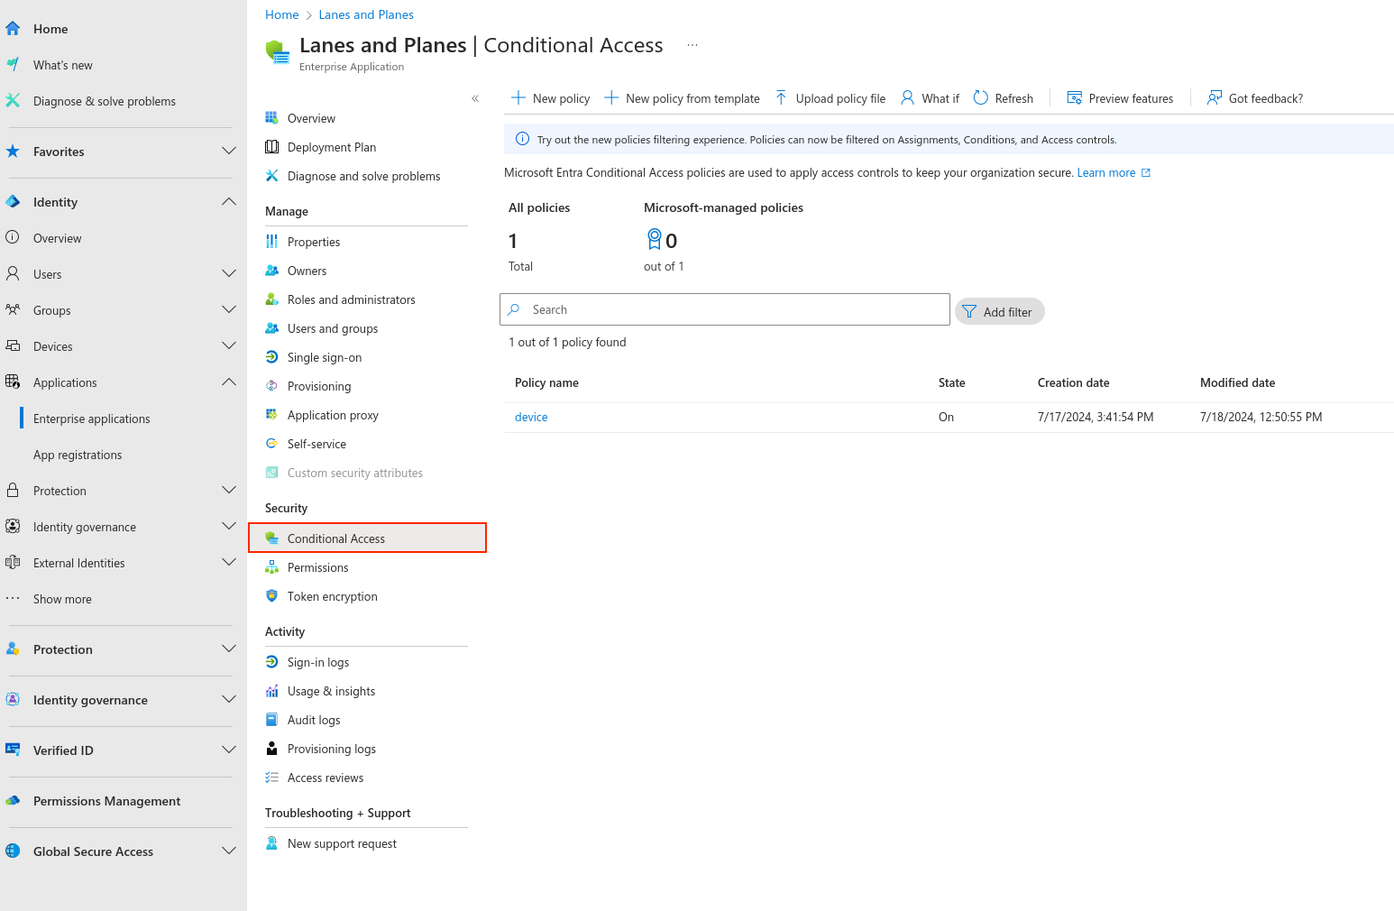Click the Applications grid icon
The height and width of the screenshot is (911, 1394).
(x=13, y=382)
